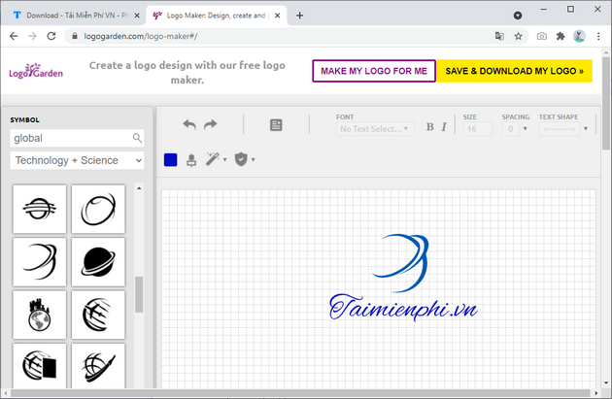Choose the striped globe symbol thumbnail
Viewport: 612px width, 399px height.
40,209
